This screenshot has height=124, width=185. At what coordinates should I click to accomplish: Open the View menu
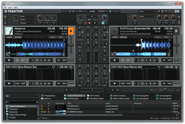(x=10, y=8)
